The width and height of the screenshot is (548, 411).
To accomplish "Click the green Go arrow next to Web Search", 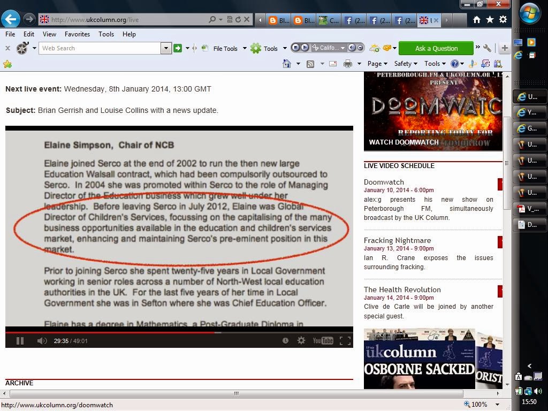I will (x=178, y=48).
